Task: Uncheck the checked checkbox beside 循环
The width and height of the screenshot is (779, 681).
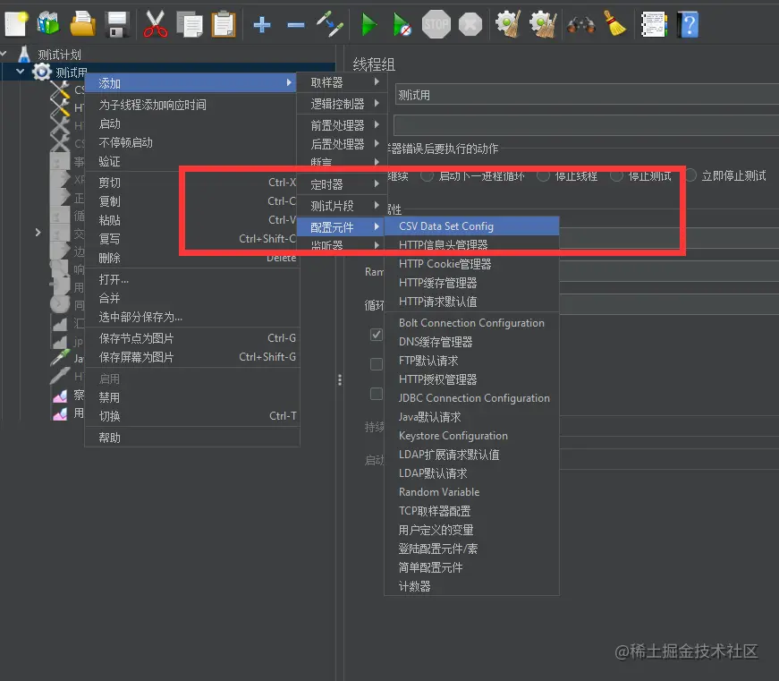Action: click(x=377, y=335)
